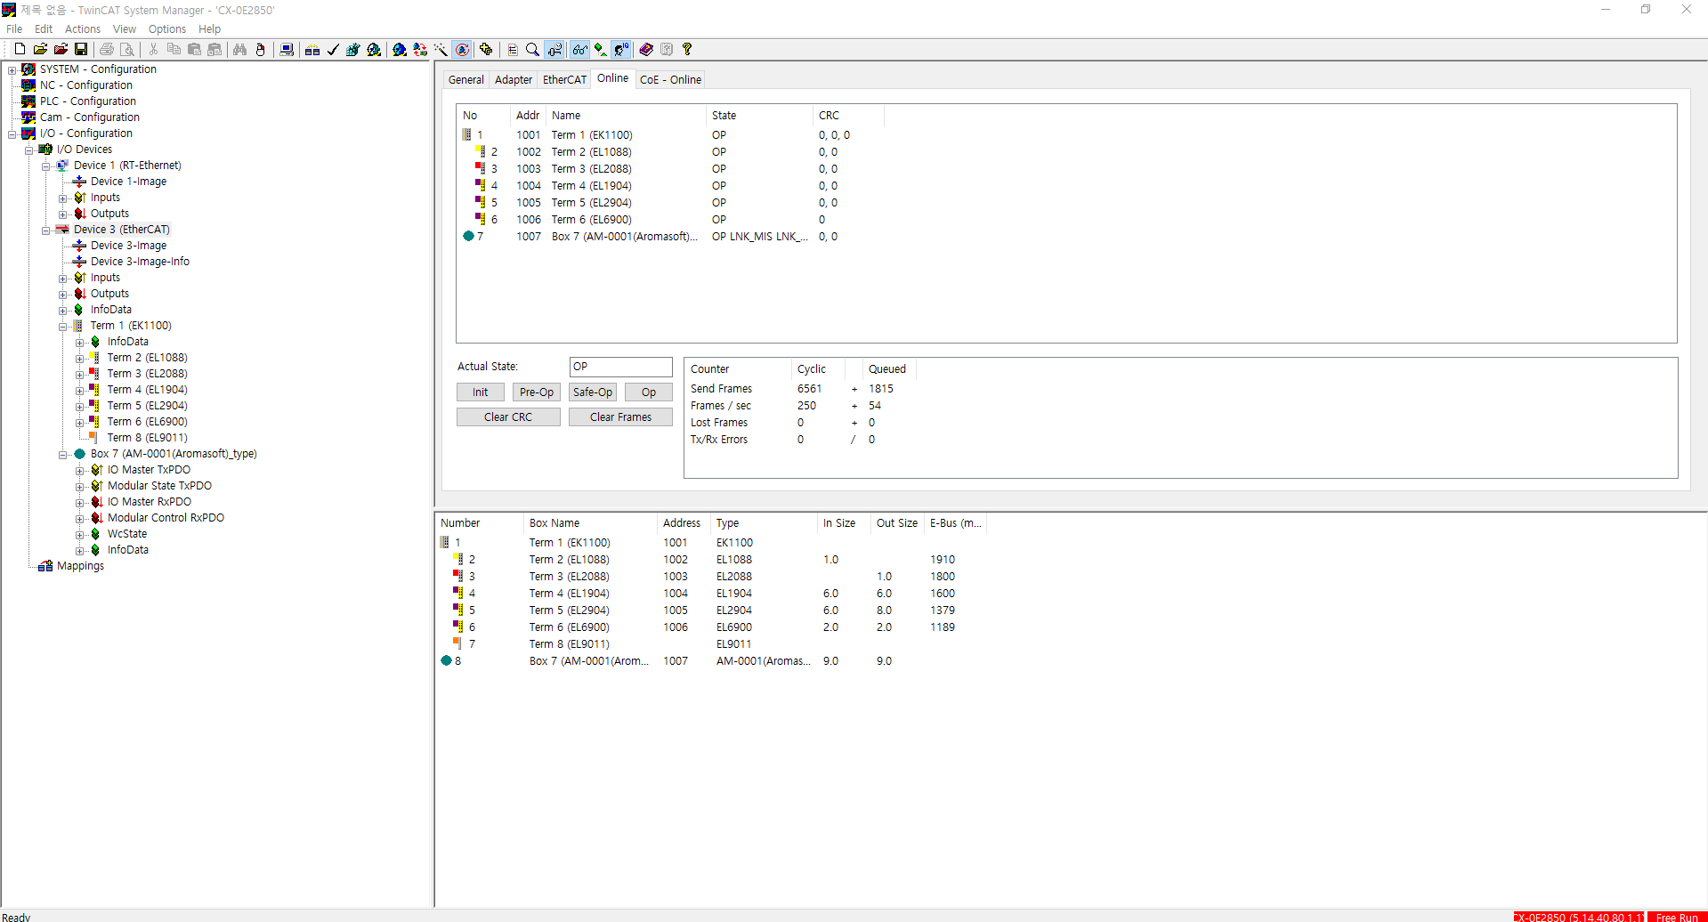This screenshot has width=1708, height=922.
Task: Expand the InfoData node under Device 3
Action: tap(62, 311)
